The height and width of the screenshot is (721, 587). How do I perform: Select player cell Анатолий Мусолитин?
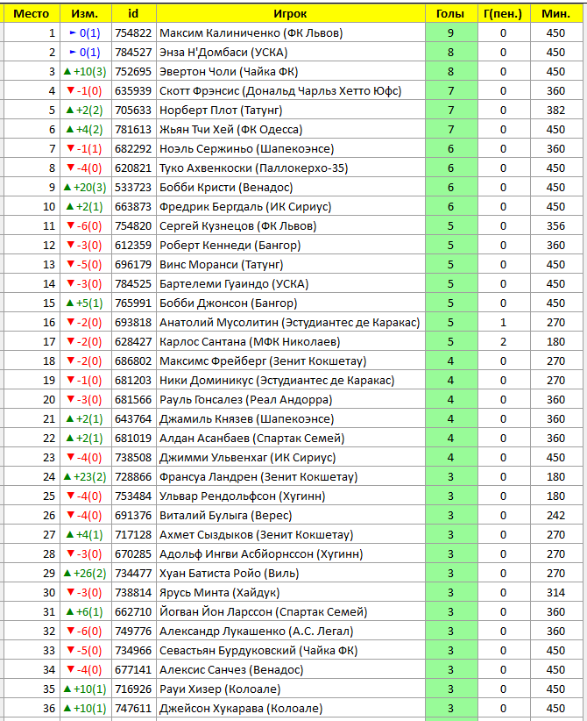(x=291, y=323)
